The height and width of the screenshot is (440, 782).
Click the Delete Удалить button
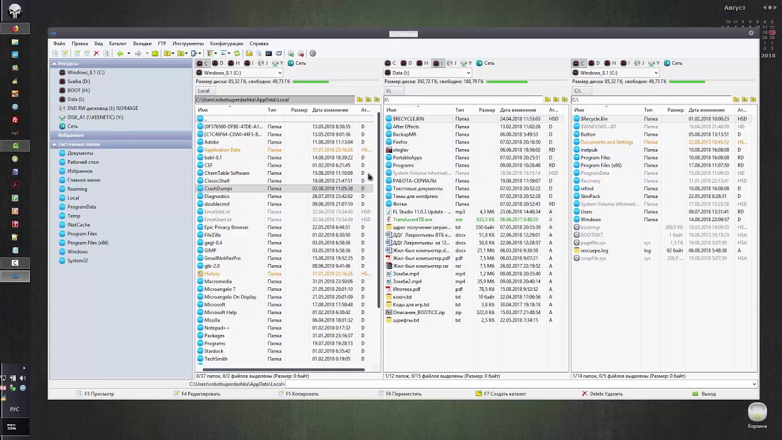602,394
